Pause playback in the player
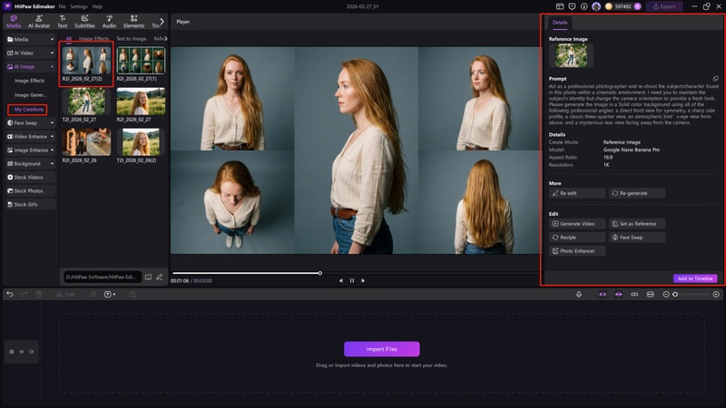726x408 pixels. [x=352, y=280]
